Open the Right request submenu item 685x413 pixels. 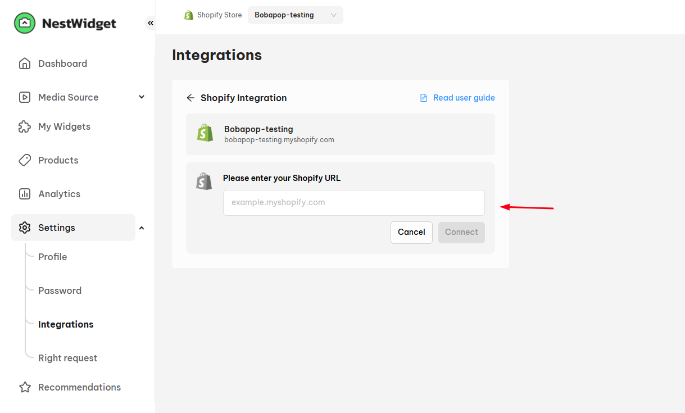pyautogui.click(x=67, y=358)
